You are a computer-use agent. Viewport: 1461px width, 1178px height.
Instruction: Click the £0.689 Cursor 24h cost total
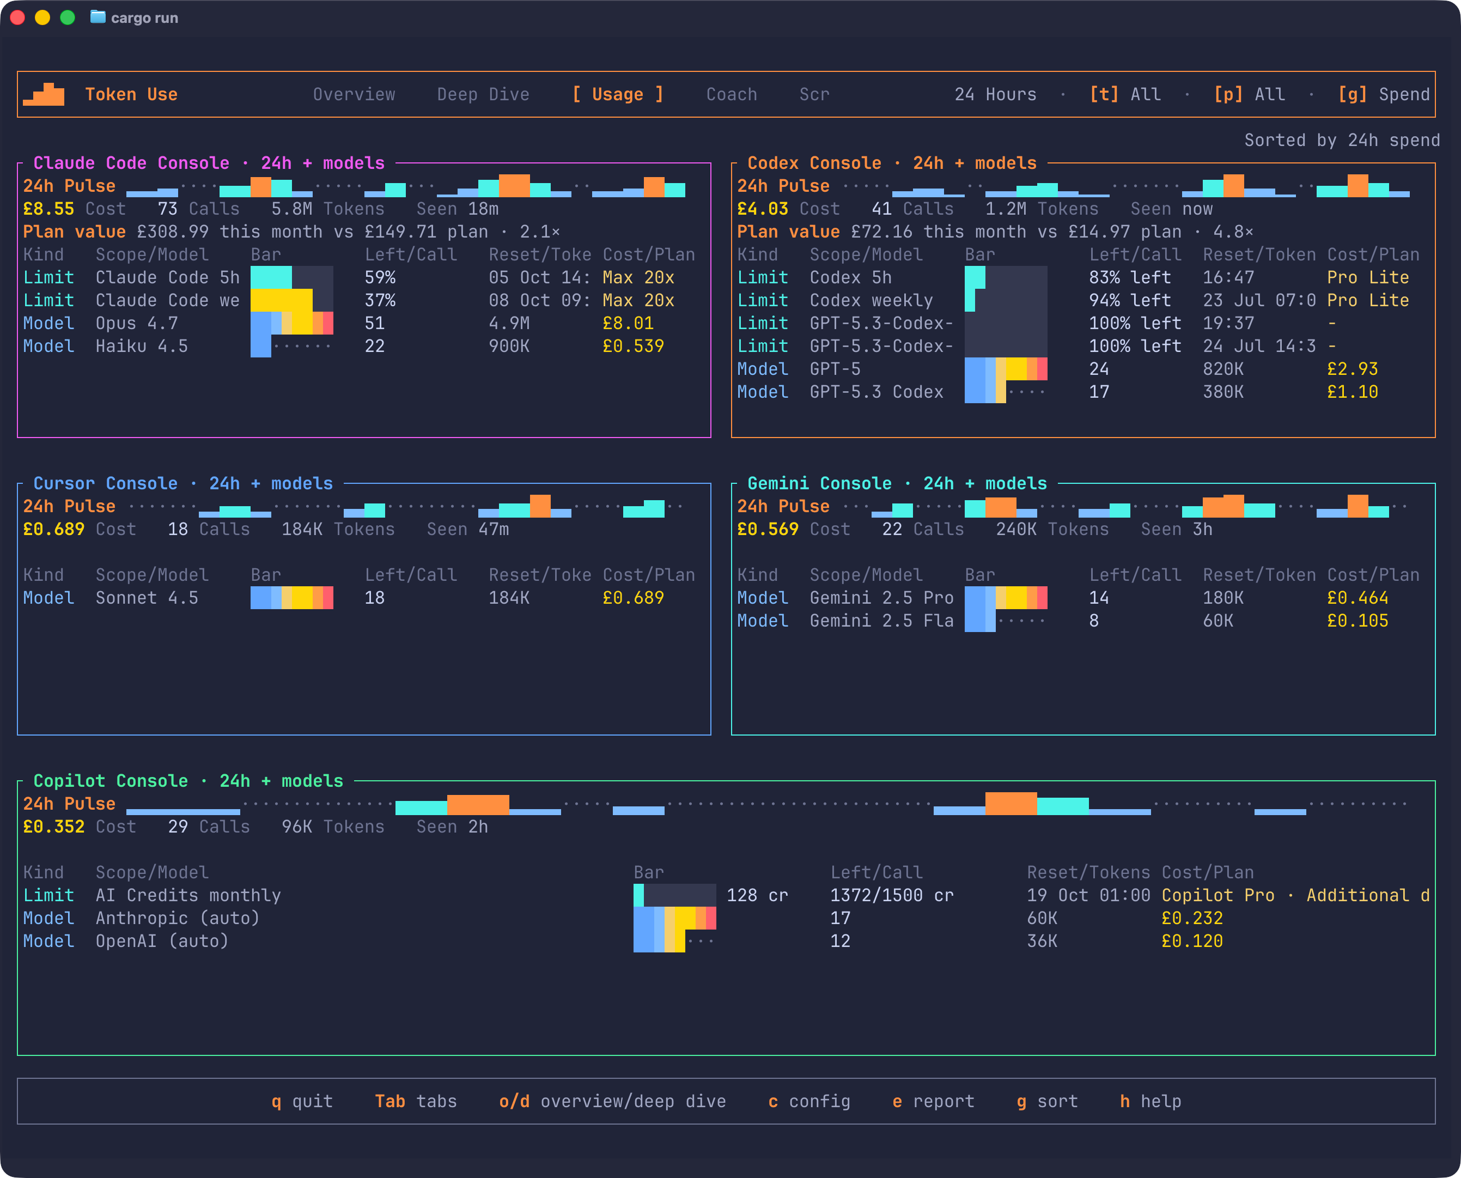click(x=53, y=529)
